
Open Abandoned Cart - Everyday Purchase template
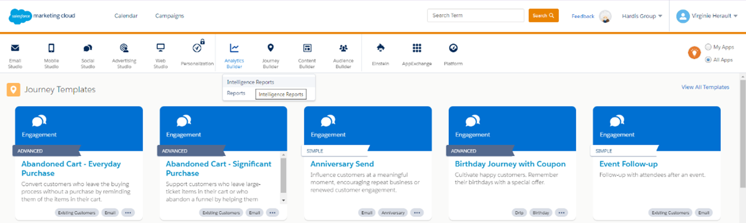pyautogui.click(x=71, y=168)
